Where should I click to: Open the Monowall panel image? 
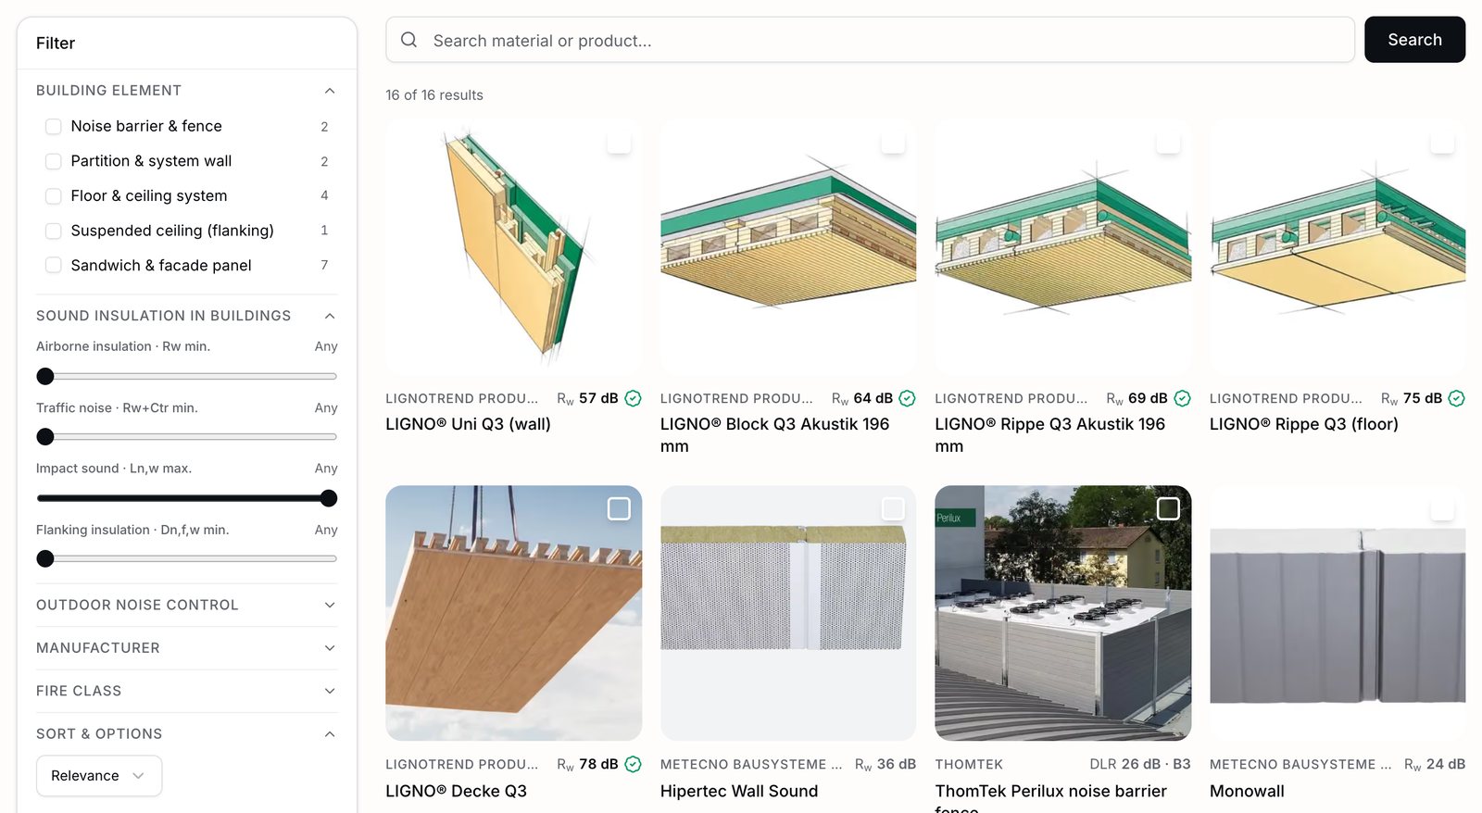(1338, 613)
